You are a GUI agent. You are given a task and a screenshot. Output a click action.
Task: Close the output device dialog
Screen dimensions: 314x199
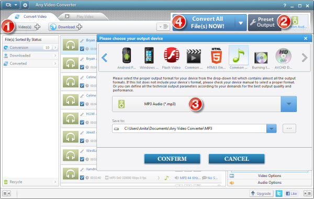[306, 38]
